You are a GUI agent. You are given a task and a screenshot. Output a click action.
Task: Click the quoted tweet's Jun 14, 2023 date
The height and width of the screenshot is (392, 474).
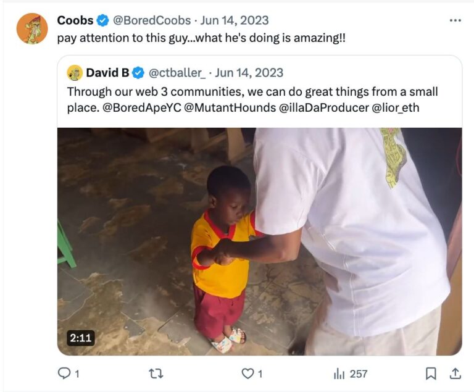click(249, 73)
